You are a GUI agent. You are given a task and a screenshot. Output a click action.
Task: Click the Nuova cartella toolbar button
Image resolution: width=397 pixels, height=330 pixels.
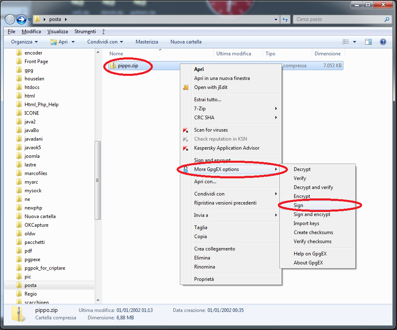(x=186, y=42)
